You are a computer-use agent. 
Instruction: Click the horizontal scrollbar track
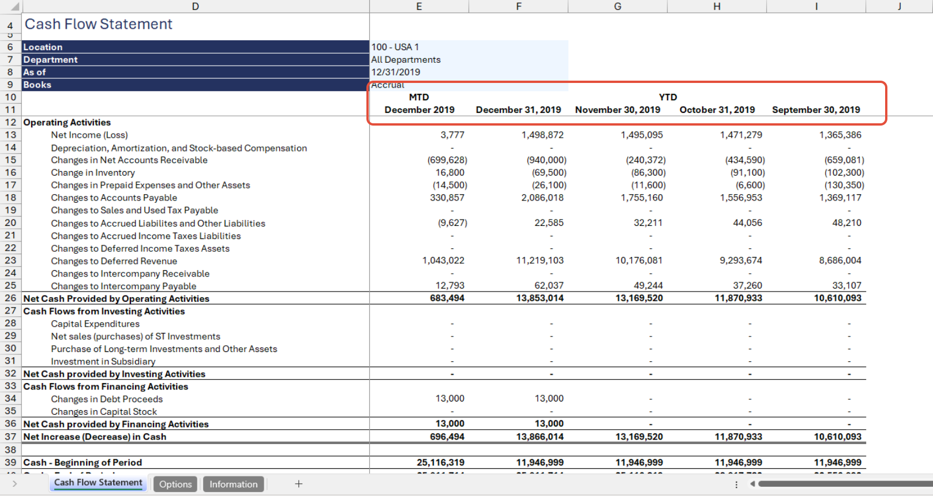tap(845, 484)
